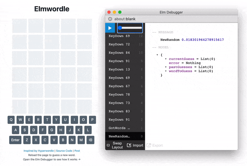Image resolution: width=247 pixels, height=166 pixels.
Task: Tap the V key
Action: pos(54,140)
